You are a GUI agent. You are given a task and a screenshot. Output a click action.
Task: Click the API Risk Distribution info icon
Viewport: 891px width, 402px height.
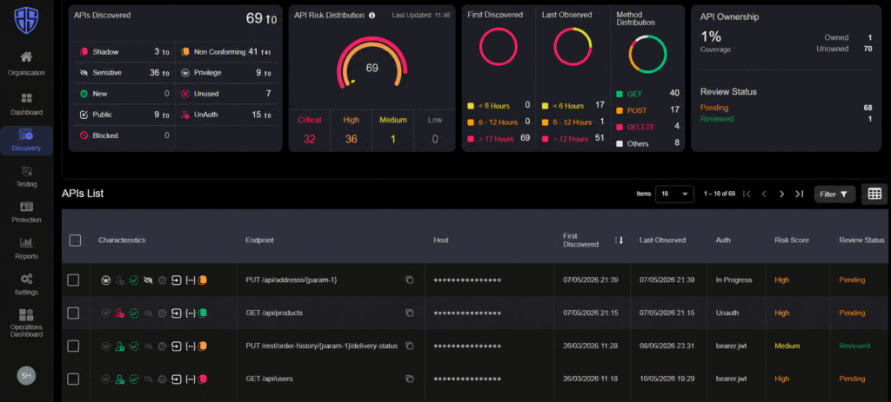tap(372, 16)
